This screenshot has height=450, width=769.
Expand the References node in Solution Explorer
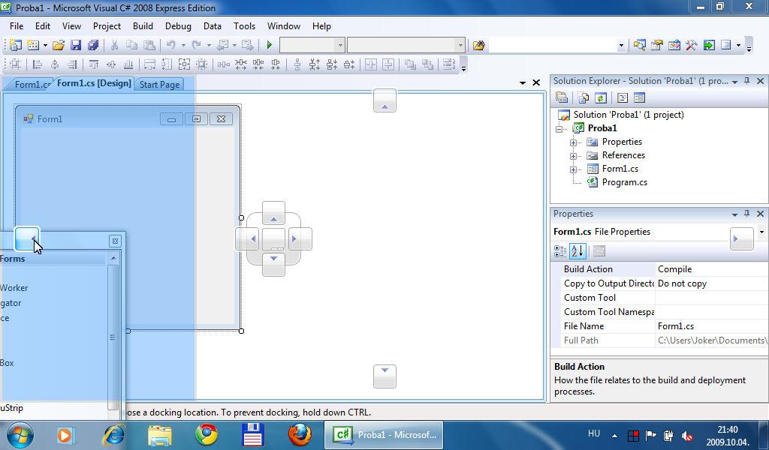[x=573, y=156]
